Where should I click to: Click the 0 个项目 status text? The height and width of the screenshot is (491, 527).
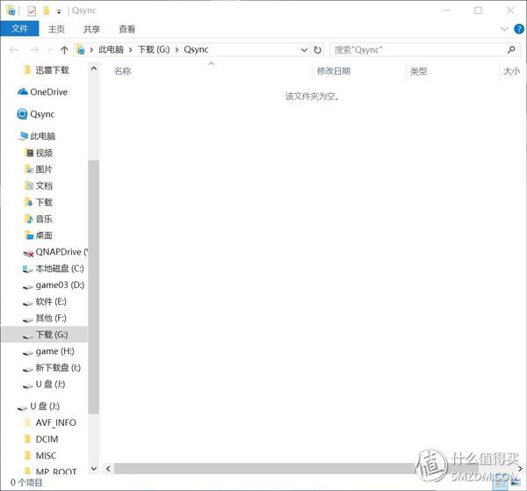(26, 482)
